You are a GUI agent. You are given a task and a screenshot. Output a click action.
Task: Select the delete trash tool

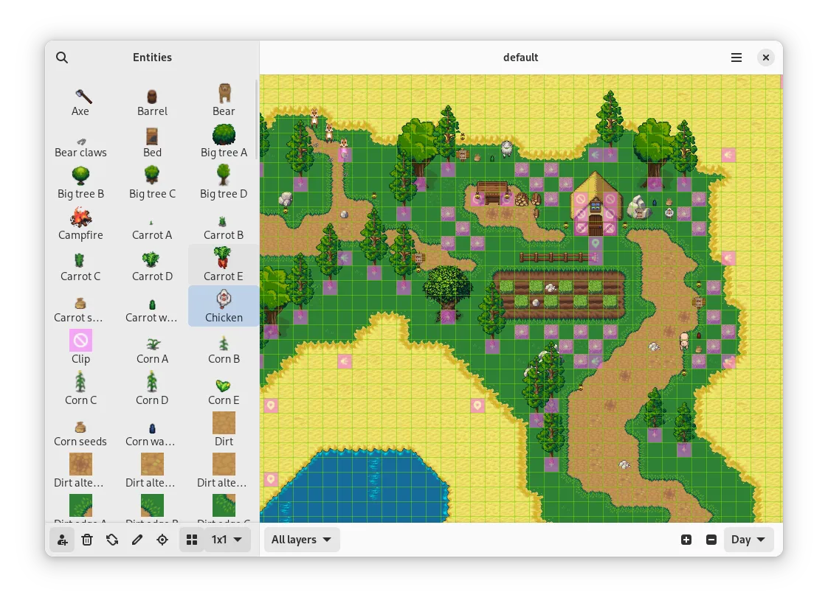pyautogui.click(x=87, y=540)
